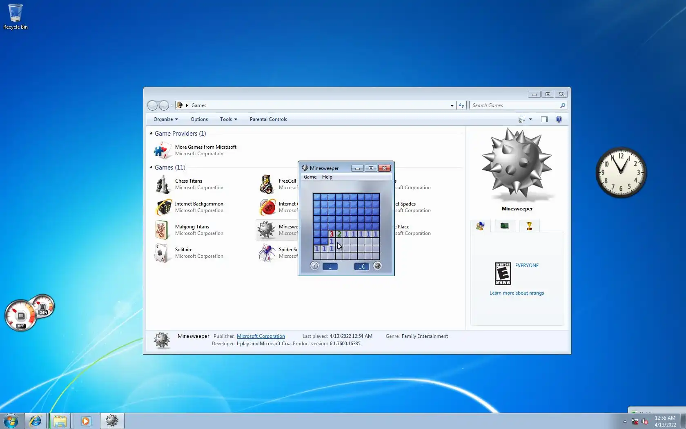
Task: Toggle the preview pane button
Action: pos(544,119)
